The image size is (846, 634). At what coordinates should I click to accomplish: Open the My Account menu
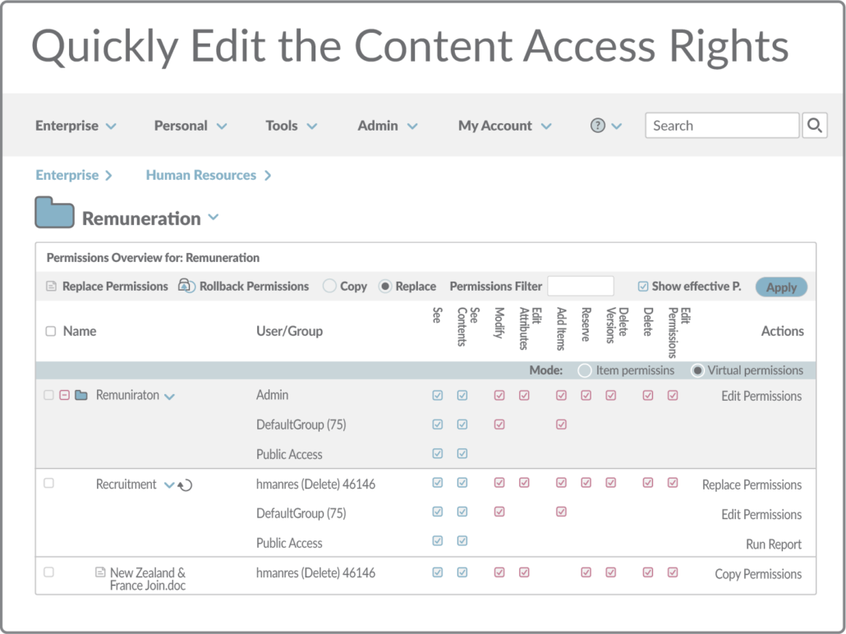pyautogui.click(x=504, y=126)
